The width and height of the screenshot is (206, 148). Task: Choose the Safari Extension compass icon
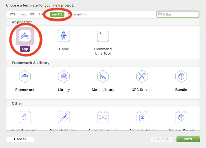point(64,117)
